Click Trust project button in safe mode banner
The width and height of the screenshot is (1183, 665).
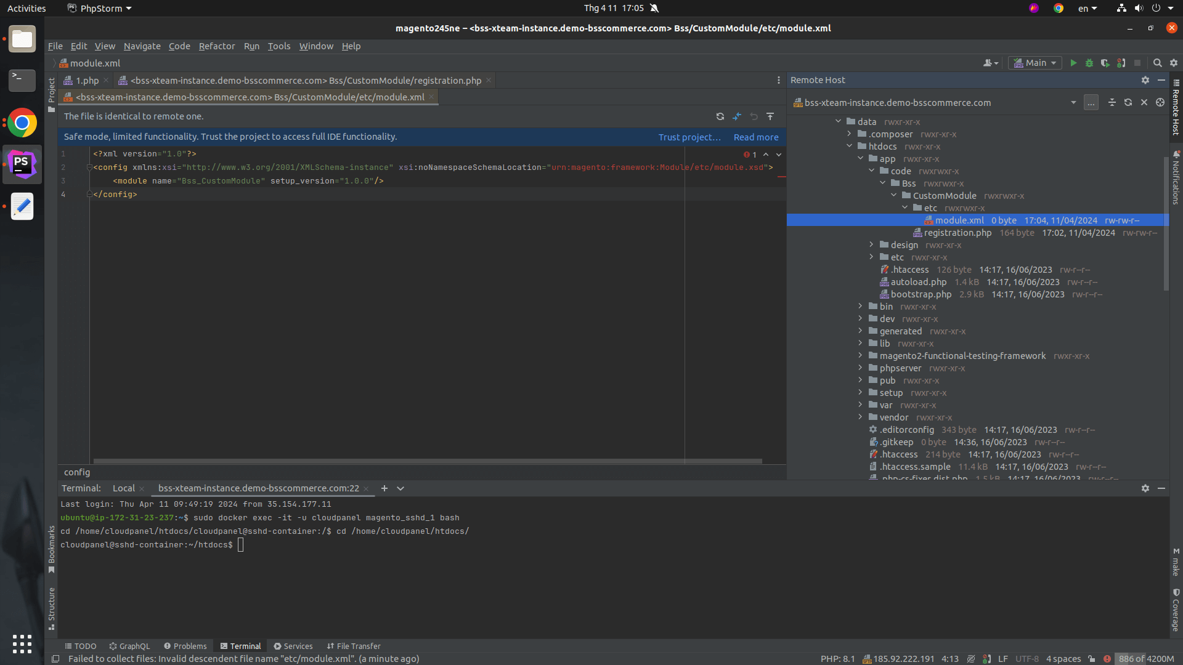(x=688, y=137)
